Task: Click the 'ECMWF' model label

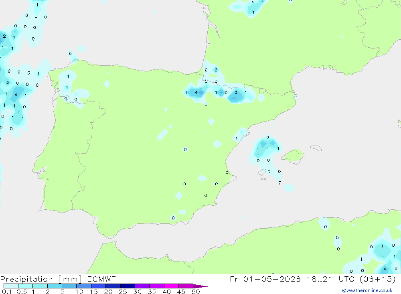Action: coord(101,279)
